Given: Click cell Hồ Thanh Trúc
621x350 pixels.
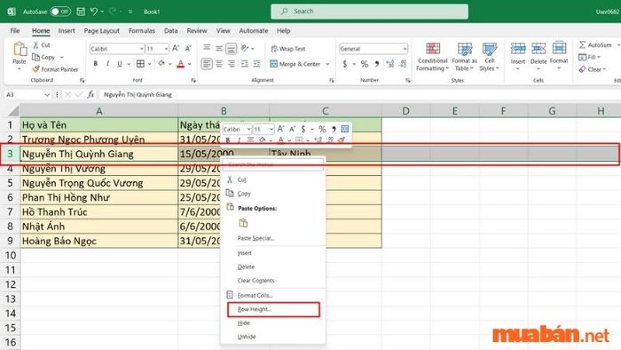Looking at the screenshot, I should pyautogui.click(x=99, y=212).
